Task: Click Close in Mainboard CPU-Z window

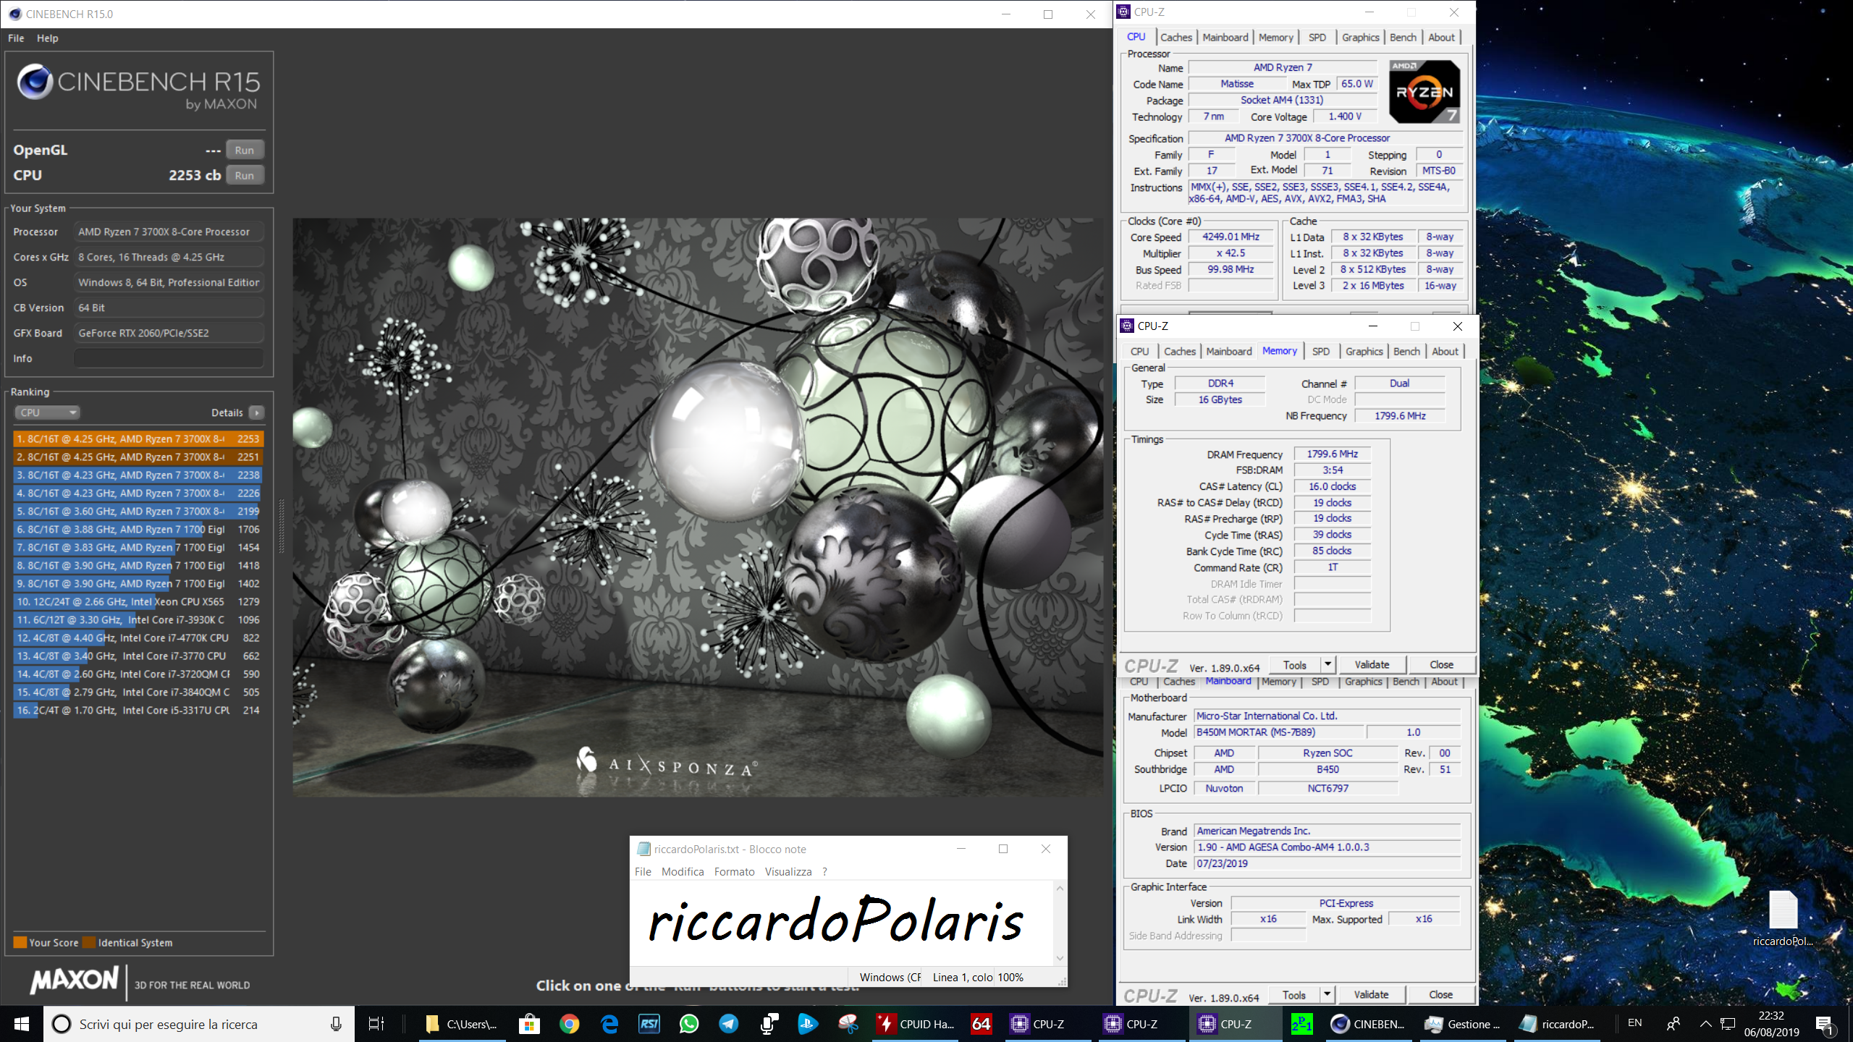Action: tap(1440, 995)
